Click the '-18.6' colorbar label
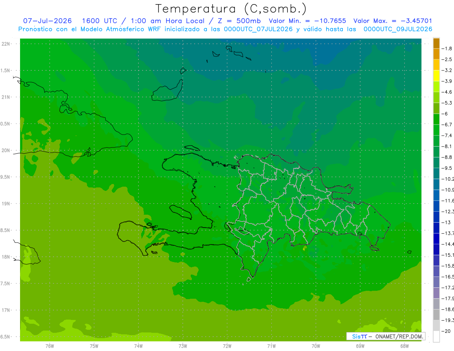The width and height of the screenshot is (454, 351). [x=448, y=309]
